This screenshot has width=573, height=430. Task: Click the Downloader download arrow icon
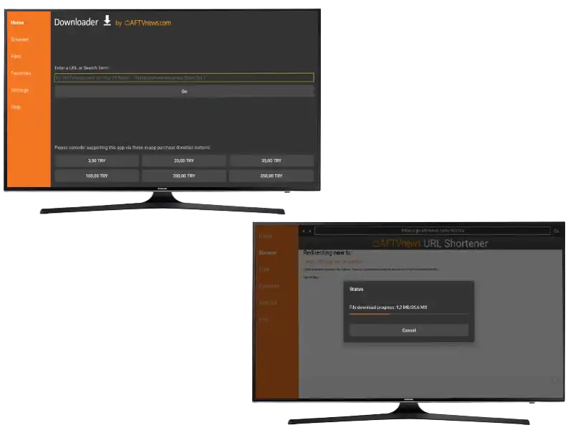point(107,21)
